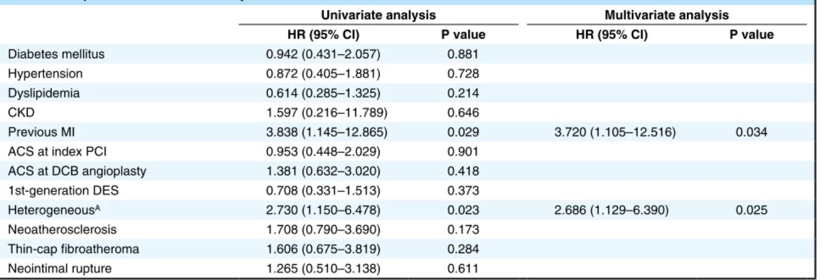Click P value 0.173 for Neoatherosclerosis
Screen dimensions: 825x280
[463, 231]
